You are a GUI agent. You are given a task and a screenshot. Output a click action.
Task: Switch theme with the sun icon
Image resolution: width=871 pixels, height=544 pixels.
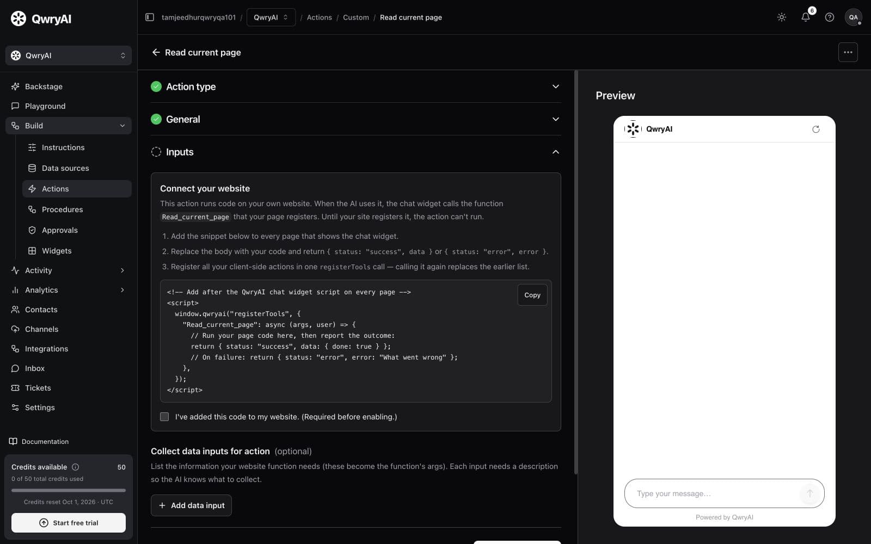click(782, 17)
